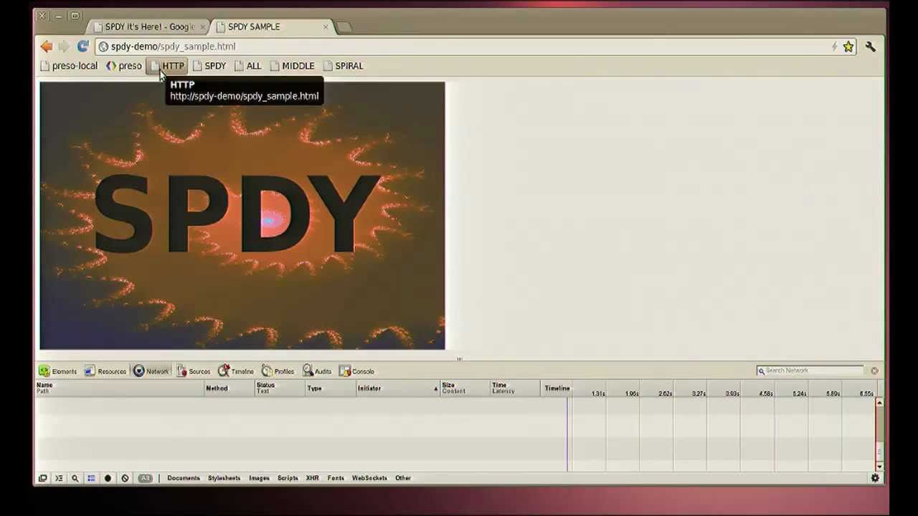Open the Elements panel in DevTools
This screenshot has height=516, width=918.
pos(57,371)
